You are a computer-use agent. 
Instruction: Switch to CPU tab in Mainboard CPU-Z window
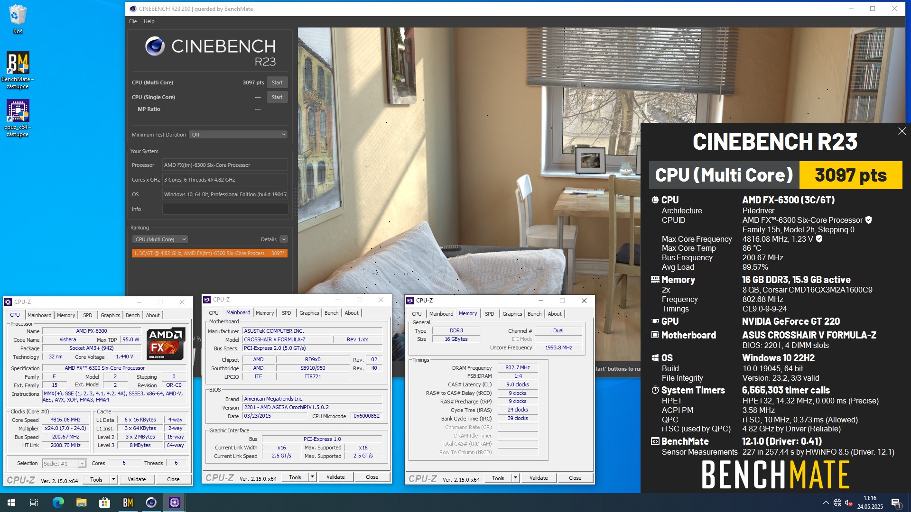(x=214, y=313)
